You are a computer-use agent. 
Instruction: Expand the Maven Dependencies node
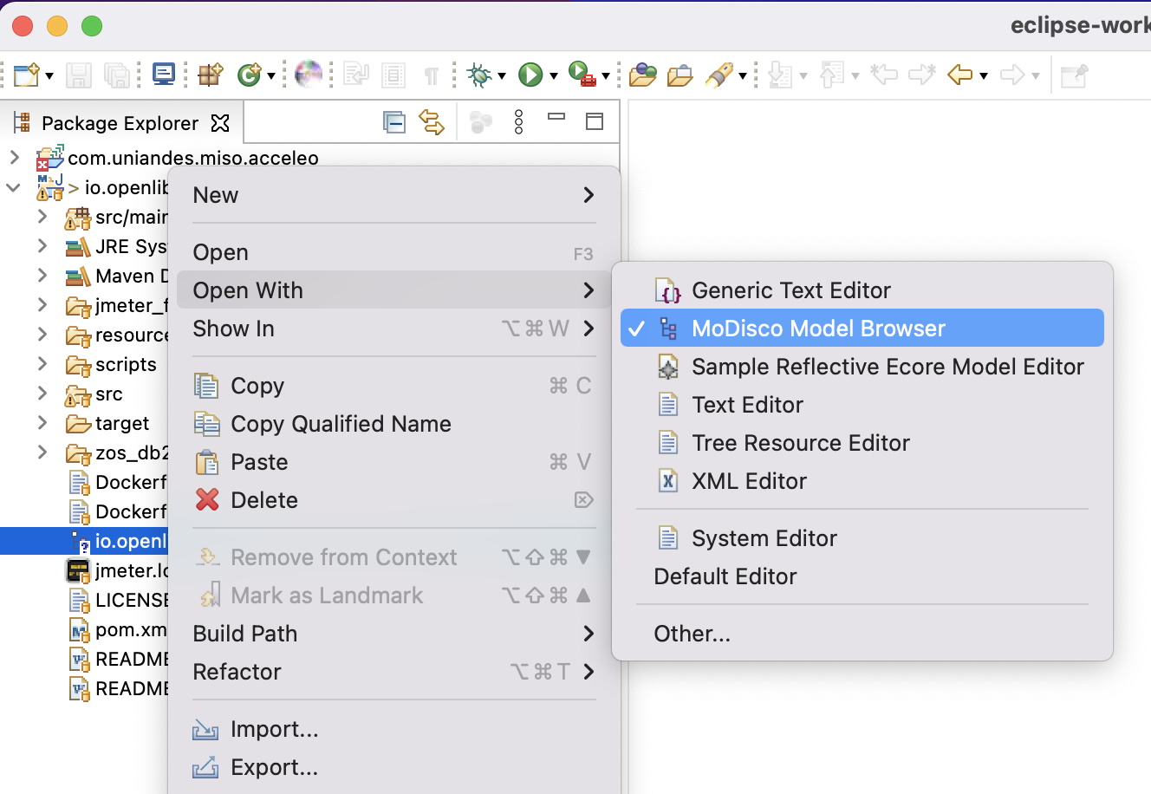click(x=42, y=276)
